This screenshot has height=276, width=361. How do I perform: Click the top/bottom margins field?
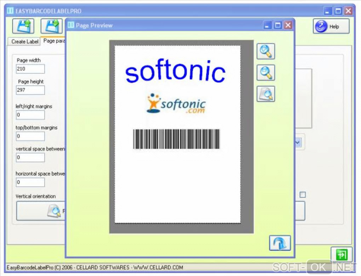(30, 136)
